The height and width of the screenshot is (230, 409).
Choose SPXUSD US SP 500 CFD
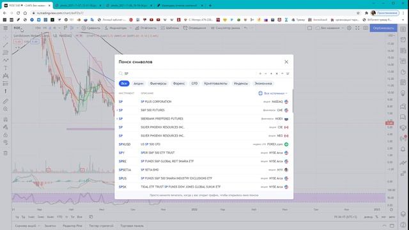[x=203, y=144]
